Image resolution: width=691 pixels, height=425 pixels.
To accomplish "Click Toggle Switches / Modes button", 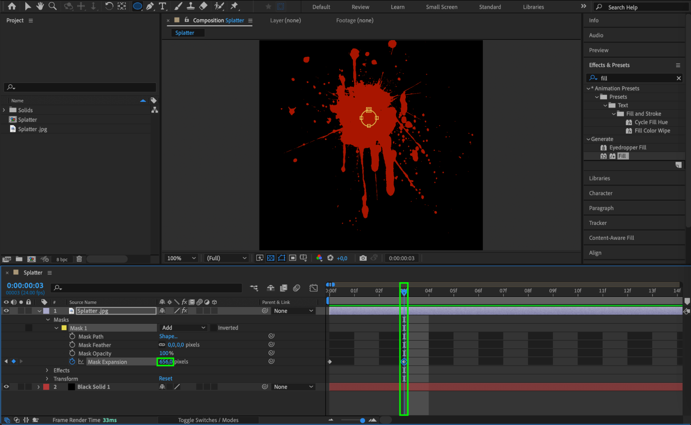I will coord(208,420).
